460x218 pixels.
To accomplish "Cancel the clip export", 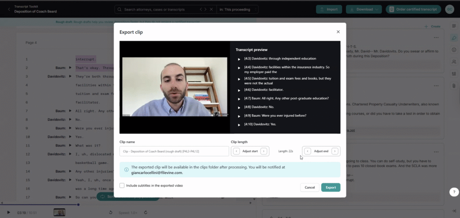I will click(x=310, y=187).
